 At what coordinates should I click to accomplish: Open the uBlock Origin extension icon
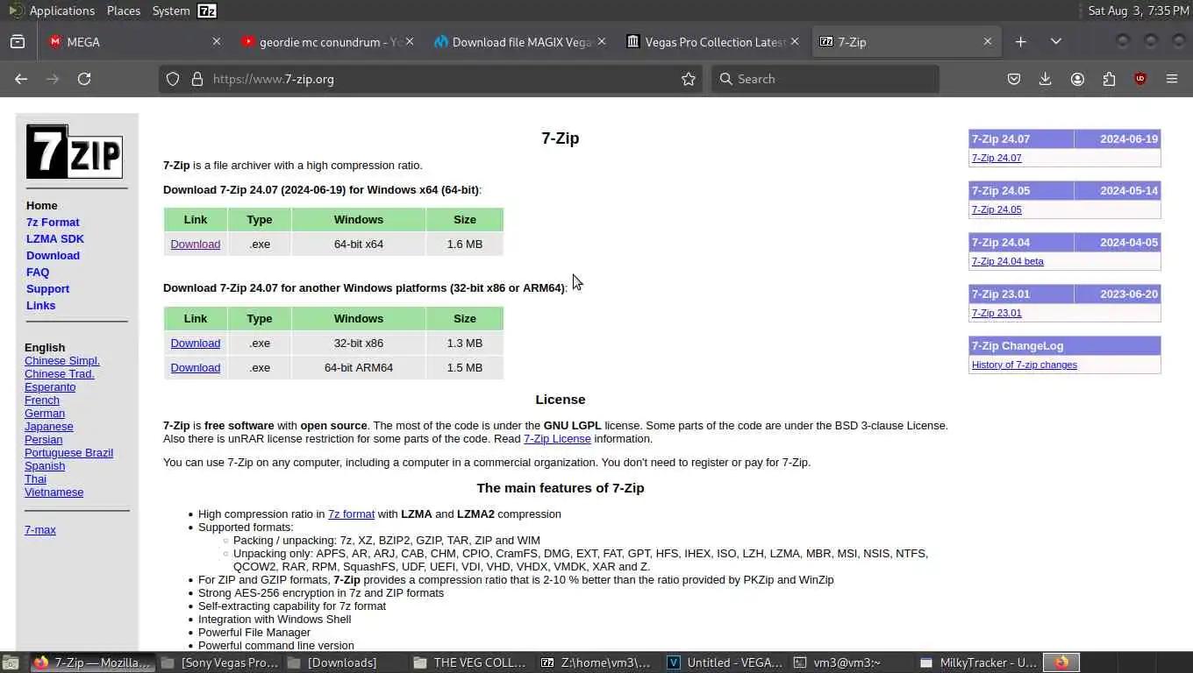click(x=1140, y=79)
